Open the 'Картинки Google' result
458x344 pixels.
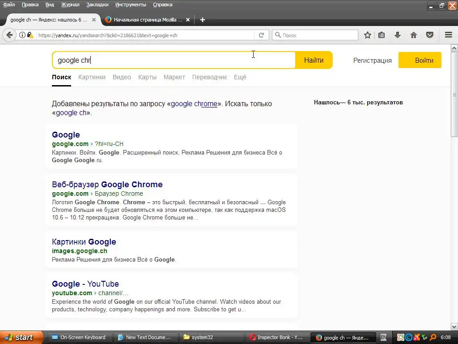click(x=84, y=241)
